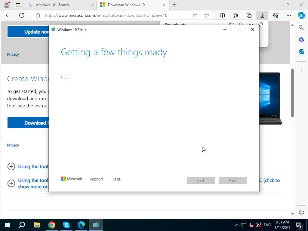Go back with the browser arrow
Viewport: 308px width, 231px height.
coord(8,15)
